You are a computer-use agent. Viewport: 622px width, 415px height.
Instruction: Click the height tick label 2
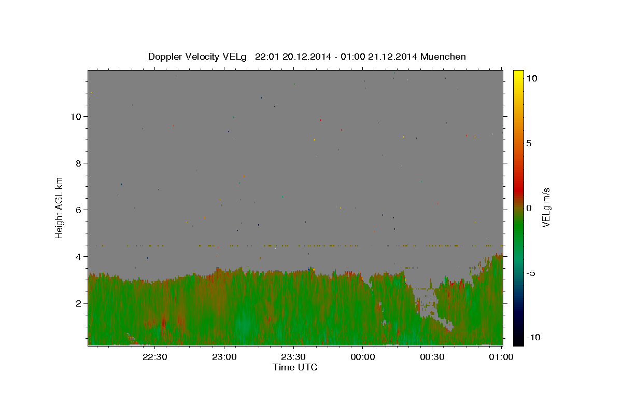tap(79, 303)
